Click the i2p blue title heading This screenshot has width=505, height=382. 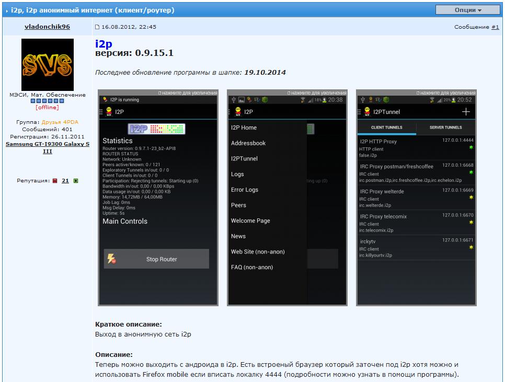(x=104, y=43)
